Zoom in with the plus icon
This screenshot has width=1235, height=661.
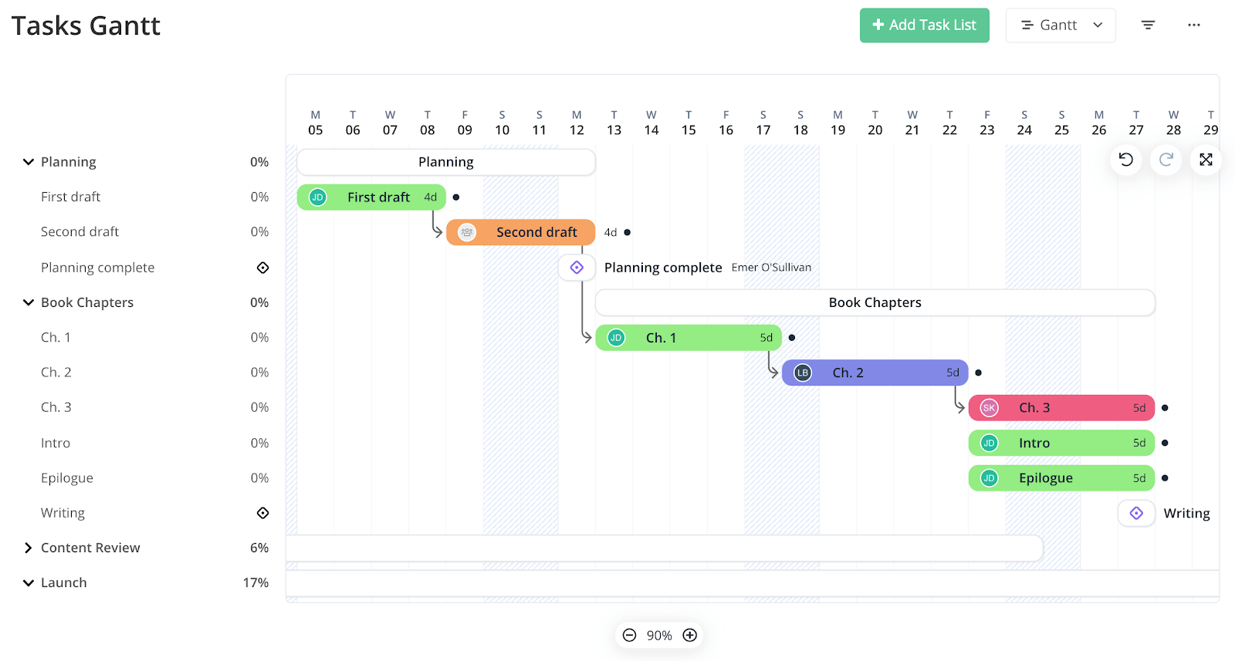(x=690, y=635)
